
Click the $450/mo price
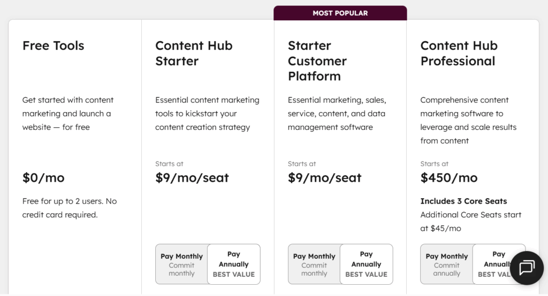pos(449,178)
